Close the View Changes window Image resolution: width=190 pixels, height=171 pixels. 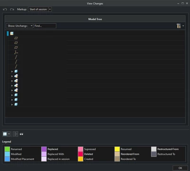coord(187,3)
